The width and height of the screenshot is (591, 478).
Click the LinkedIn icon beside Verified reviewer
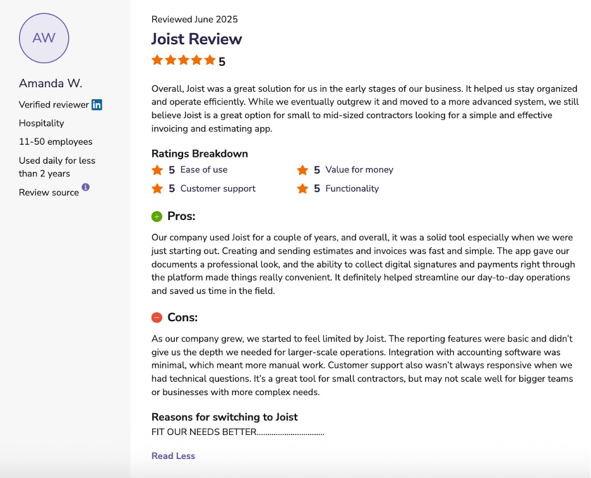click(96, 104)
